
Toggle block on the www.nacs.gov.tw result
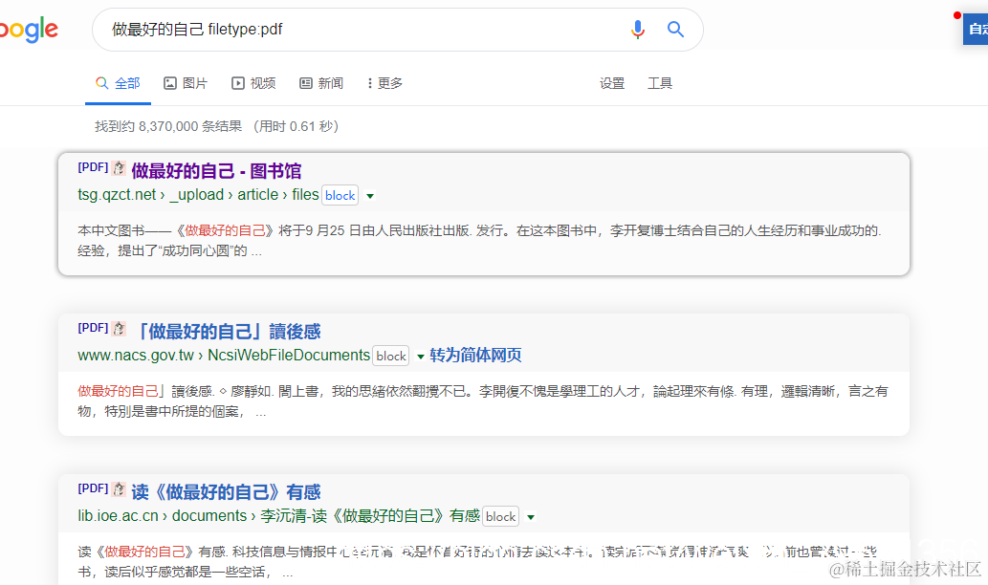pyautogui.click(x=390, y=355)
